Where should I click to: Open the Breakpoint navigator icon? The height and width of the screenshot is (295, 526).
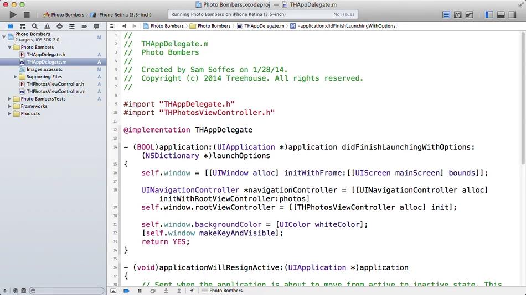coord(84,26)
